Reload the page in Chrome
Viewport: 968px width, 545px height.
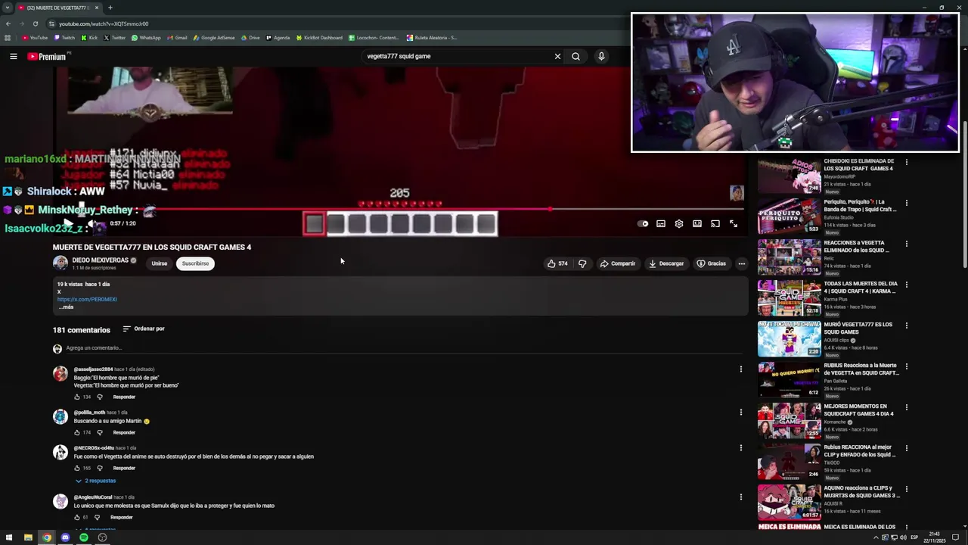(x=35, y=23)
